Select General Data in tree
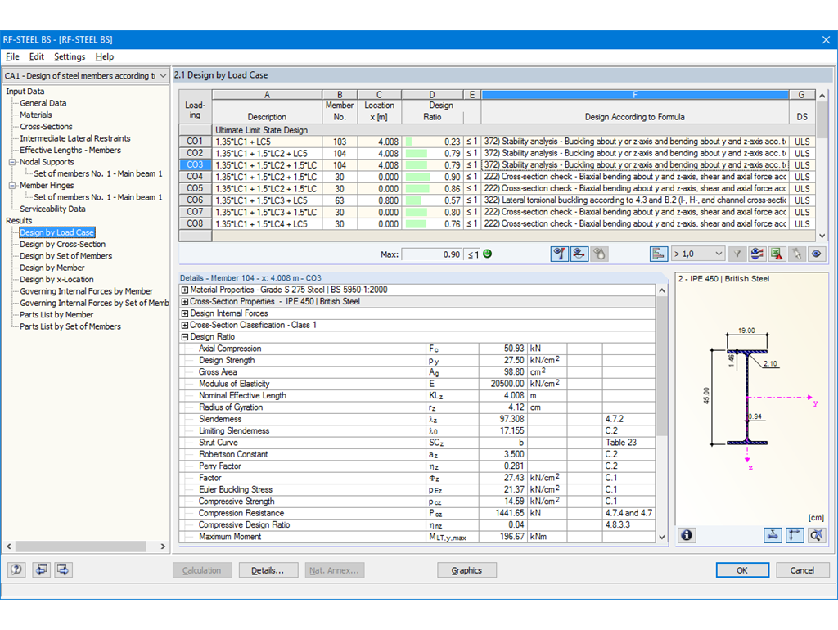The height and width of the screenshot is (630, 838). (x=43, y=103)
